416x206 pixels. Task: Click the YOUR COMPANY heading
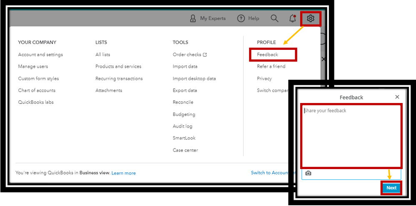pyautogui.click(x=37, y=42)
